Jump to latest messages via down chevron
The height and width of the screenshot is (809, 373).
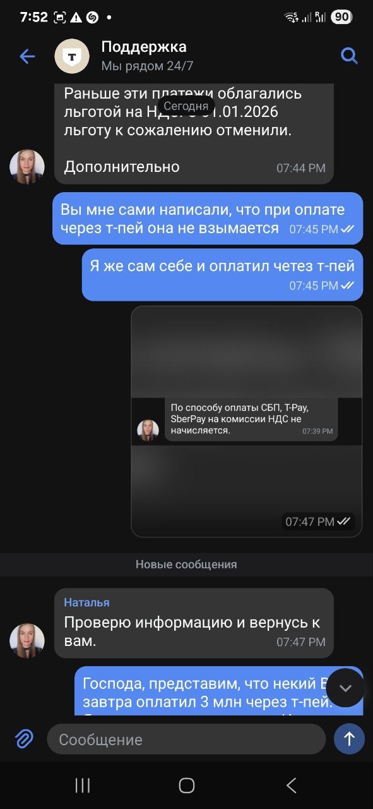pos(345,688)
